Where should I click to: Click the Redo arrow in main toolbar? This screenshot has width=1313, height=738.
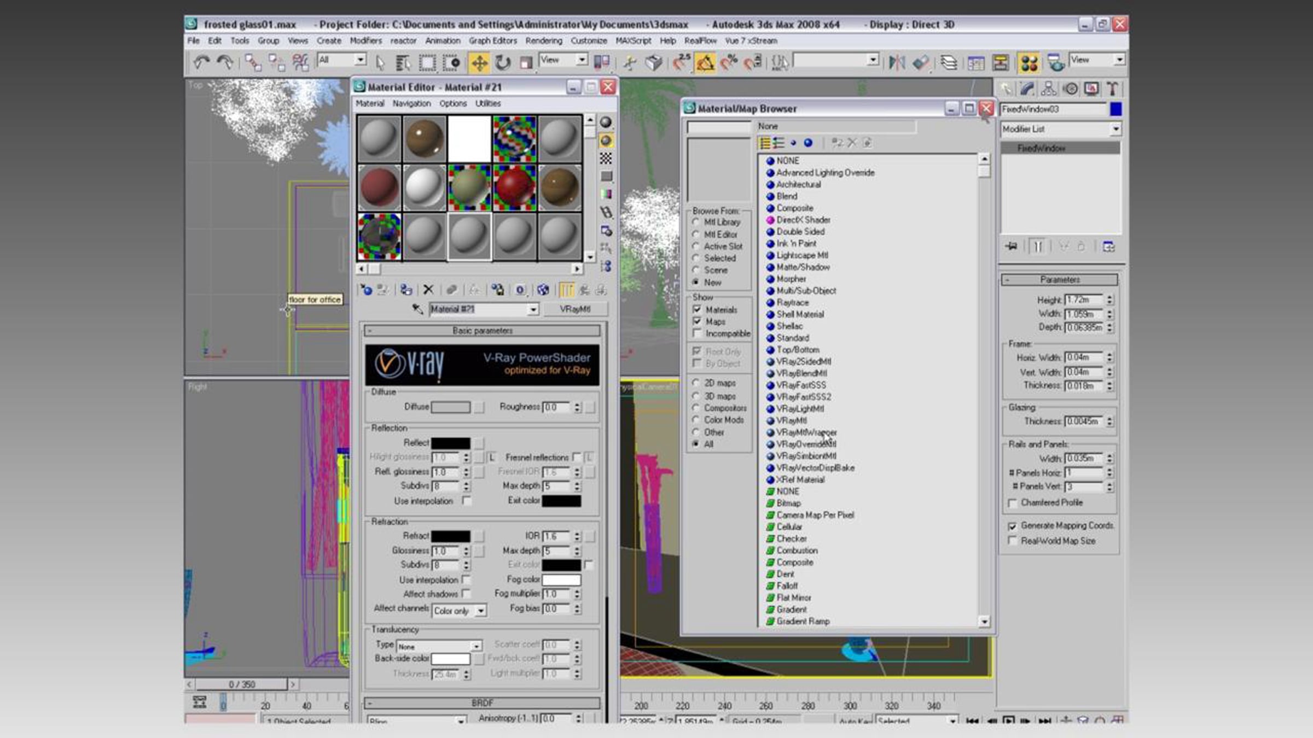224,63
